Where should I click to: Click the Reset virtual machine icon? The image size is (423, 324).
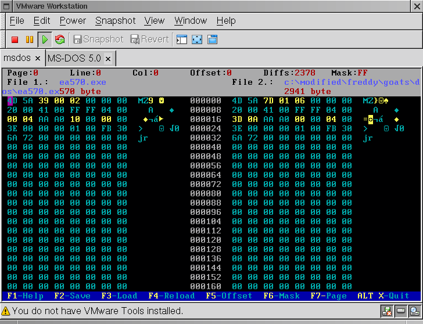coord(60,39)
